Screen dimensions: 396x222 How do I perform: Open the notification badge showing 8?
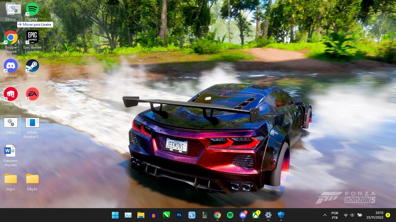pyautogui.click(x=388, y=215)
